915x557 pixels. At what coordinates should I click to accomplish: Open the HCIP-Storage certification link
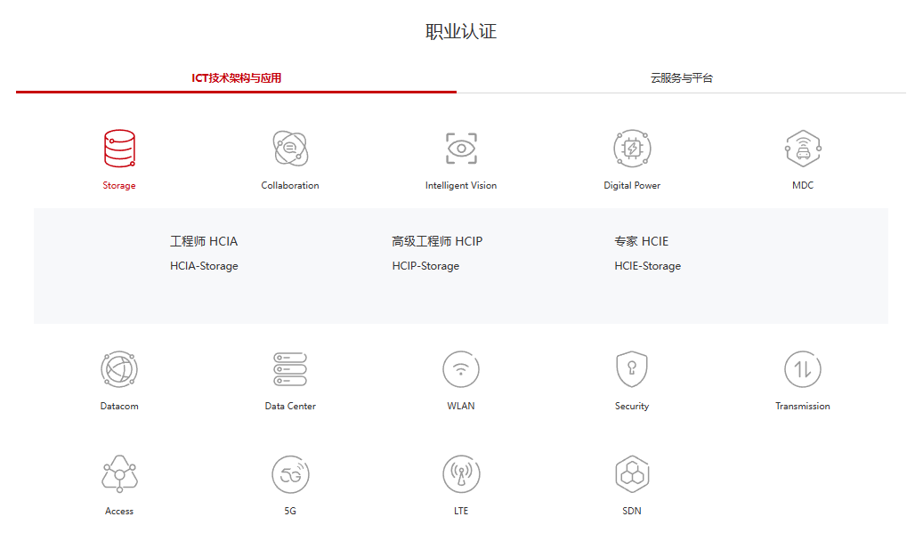(425, 266)
